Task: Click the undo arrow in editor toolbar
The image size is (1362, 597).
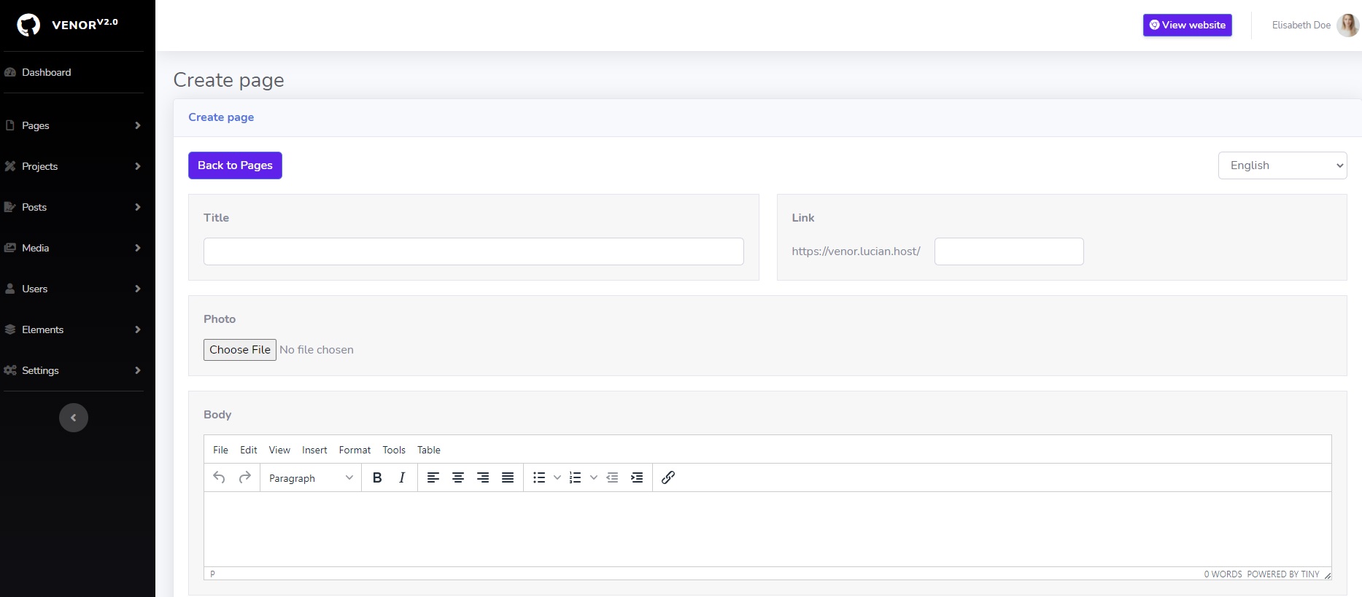Action: tap(219, 477)
